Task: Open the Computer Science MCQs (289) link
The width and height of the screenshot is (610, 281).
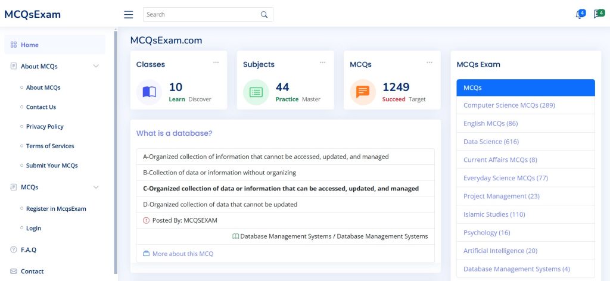Action: 509,105
